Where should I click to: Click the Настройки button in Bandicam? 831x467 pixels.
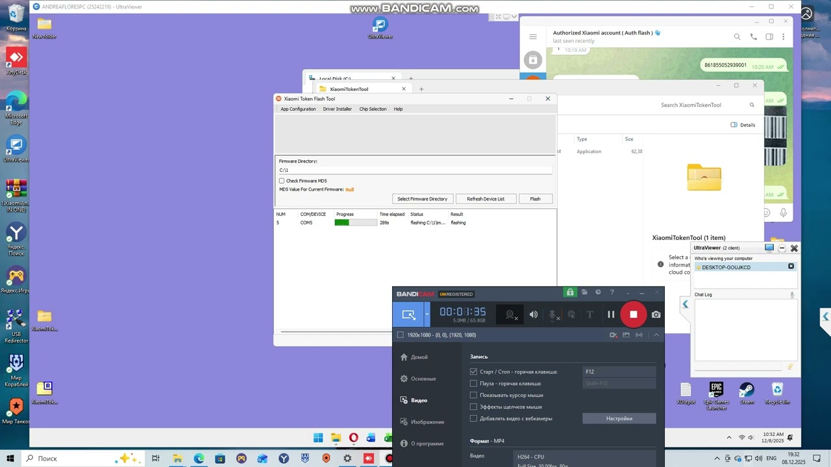[619, 418]
